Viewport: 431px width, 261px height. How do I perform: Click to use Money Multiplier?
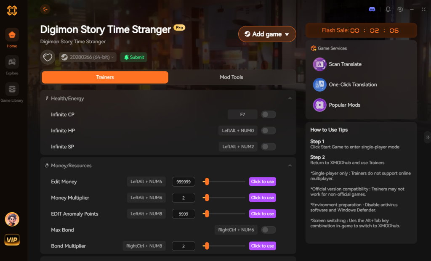coord(263,198)
